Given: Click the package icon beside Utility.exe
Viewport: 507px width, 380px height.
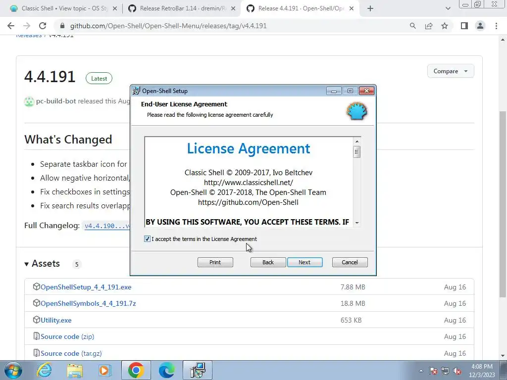Looking at the screenshot, I should click(x=36, y=320).
